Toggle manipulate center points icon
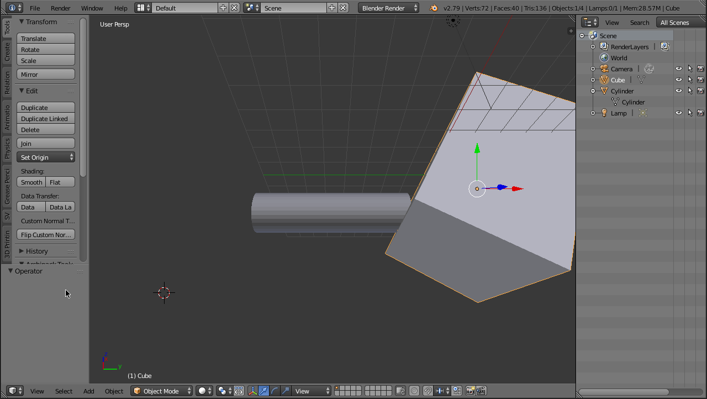Image resolution: width=707 pixels, height=399 pixels. tap(239, 391)
